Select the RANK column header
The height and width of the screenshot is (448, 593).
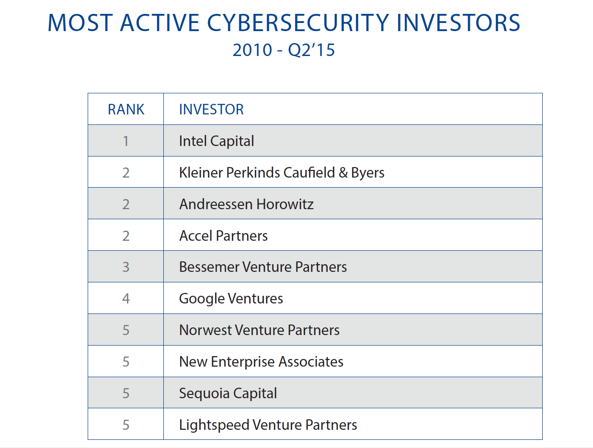click(x=126, y=110)
